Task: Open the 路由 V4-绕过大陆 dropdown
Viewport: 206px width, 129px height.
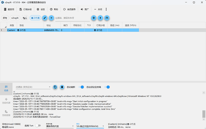Action: [90, 125]
